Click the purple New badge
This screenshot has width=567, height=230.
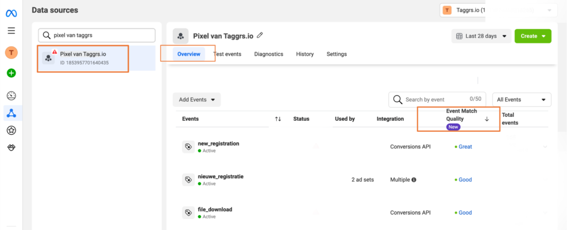[x=453, y=127]
